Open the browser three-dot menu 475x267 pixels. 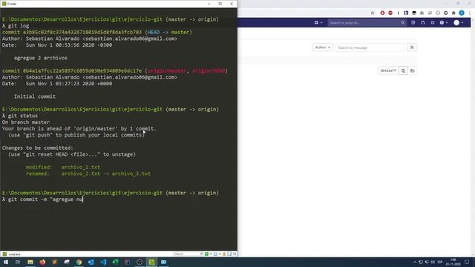click(470, 13)
